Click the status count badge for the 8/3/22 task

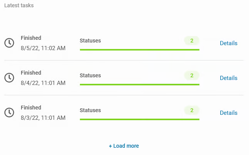coord(192,110)
